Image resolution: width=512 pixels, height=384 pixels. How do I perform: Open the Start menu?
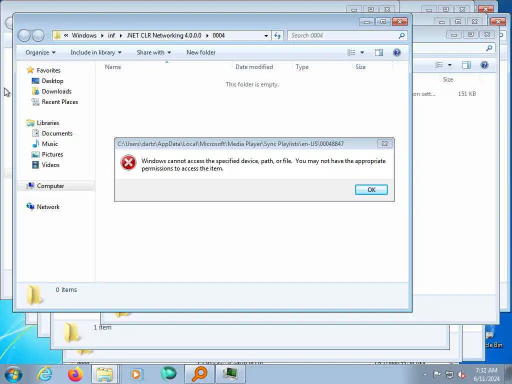tap(13, 374)
